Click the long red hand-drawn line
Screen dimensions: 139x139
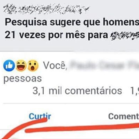[x=82, y=128]
